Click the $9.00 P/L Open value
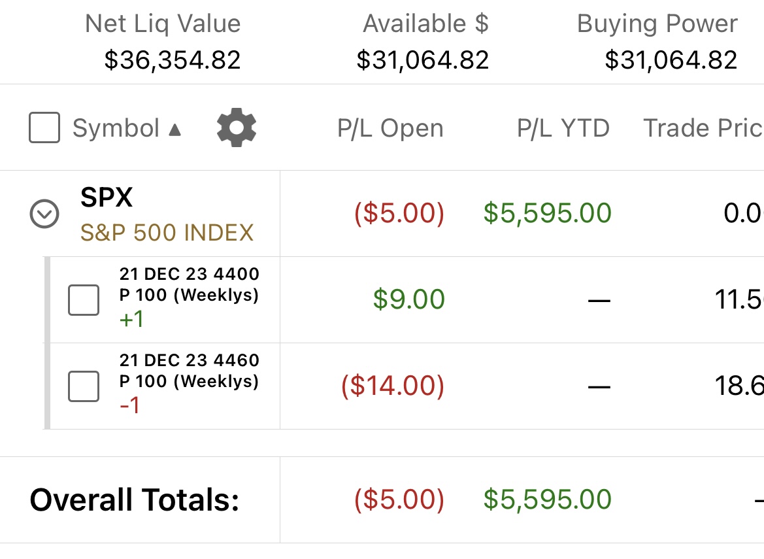764x559 pixels. pyautogui.click(x=409, y=299)
